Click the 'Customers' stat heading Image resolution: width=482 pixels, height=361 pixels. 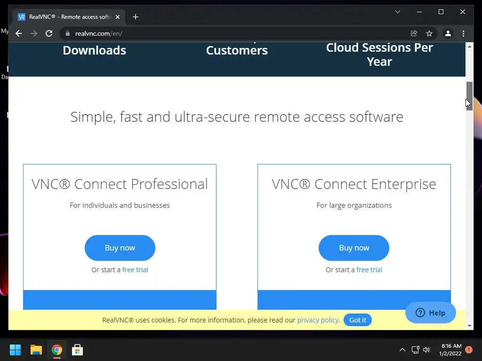coord(237,50)
